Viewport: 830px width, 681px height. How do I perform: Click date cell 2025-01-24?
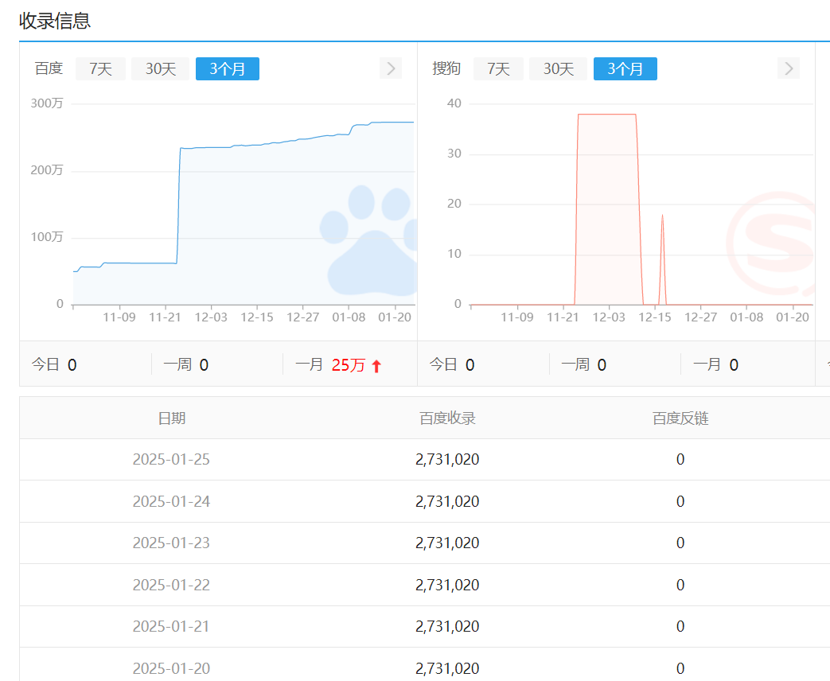click(x=172, y=501)
